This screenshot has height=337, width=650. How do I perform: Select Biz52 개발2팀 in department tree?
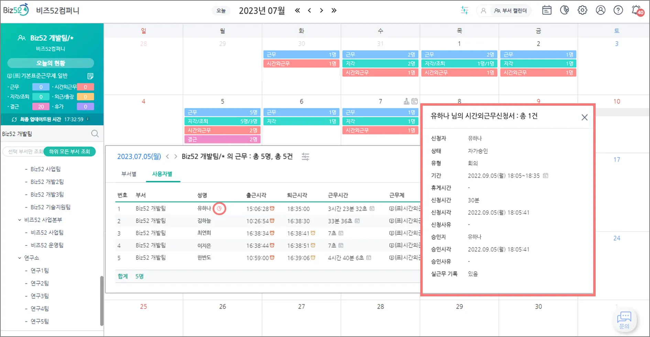[47, 182]
